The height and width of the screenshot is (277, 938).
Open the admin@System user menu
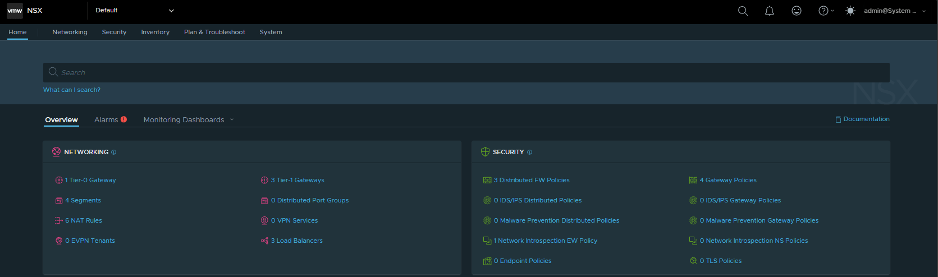tap(895, 11)
